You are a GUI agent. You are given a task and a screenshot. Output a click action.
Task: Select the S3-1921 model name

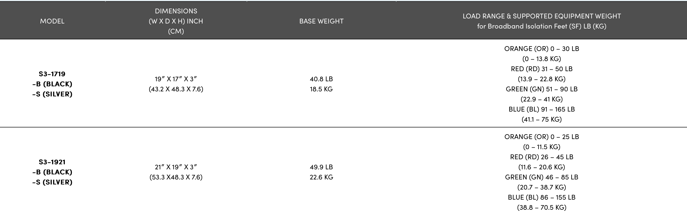[x=52, y=162]
